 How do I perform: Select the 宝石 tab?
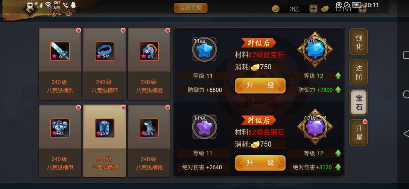pyautogui.click(x=359, y=102)
